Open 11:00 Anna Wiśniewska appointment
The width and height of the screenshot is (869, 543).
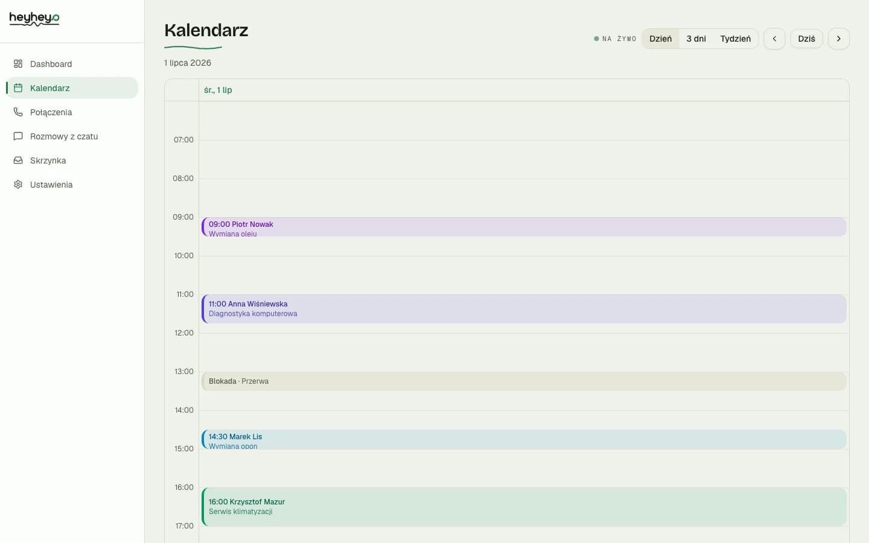524,309
